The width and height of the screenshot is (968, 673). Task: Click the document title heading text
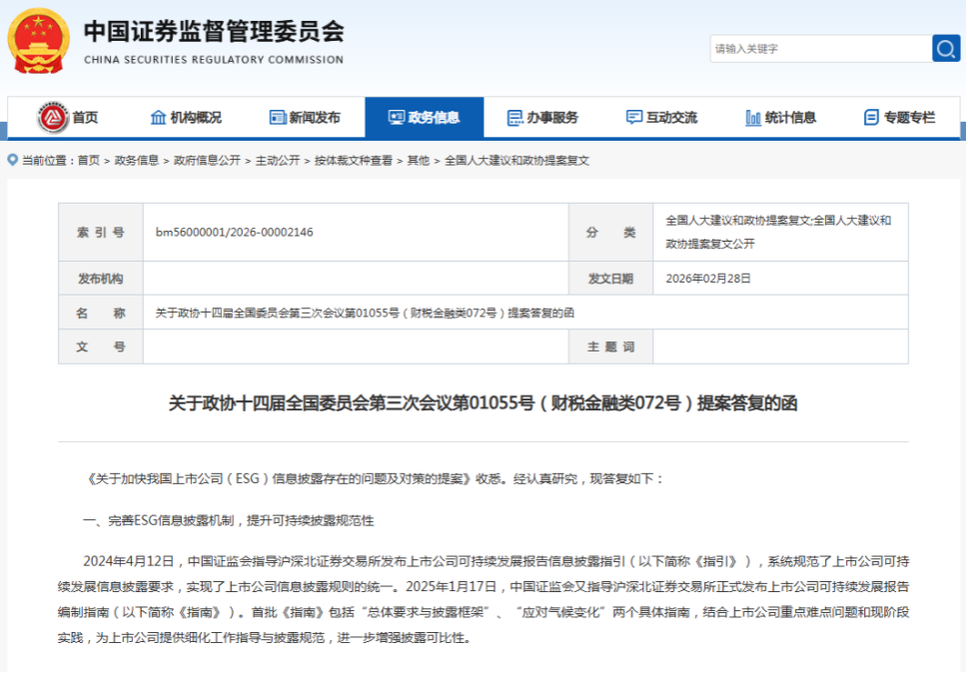click(x=484, y=403)
